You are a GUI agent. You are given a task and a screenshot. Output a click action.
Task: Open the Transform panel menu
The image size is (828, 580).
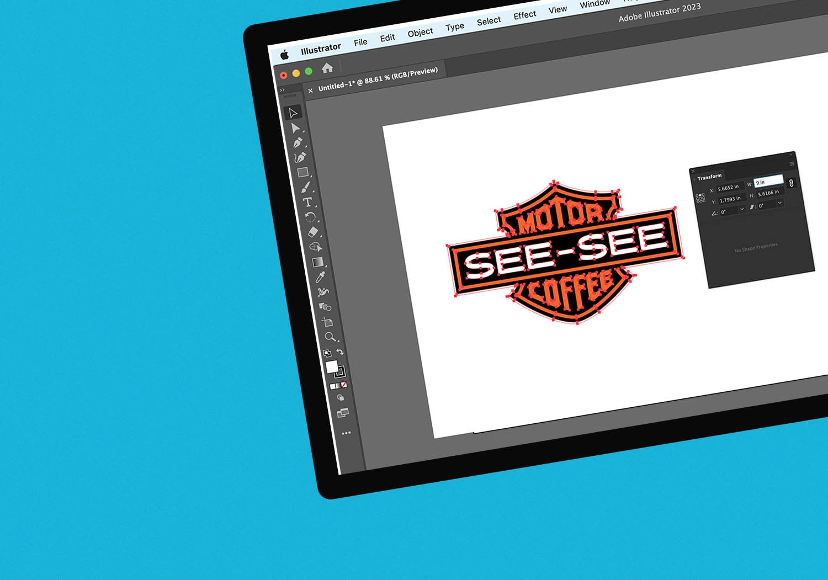coord(792,163)
